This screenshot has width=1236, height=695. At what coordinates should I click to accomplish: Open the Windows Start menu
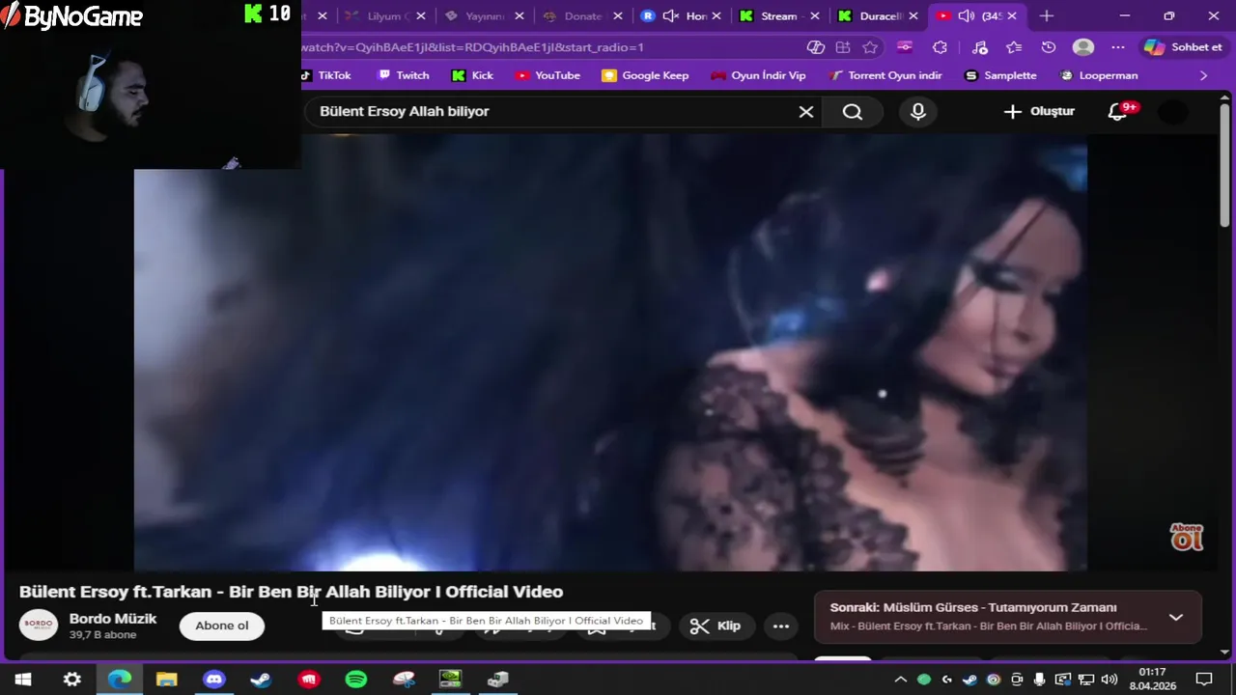pyautogui.click(x=23, y=680)
